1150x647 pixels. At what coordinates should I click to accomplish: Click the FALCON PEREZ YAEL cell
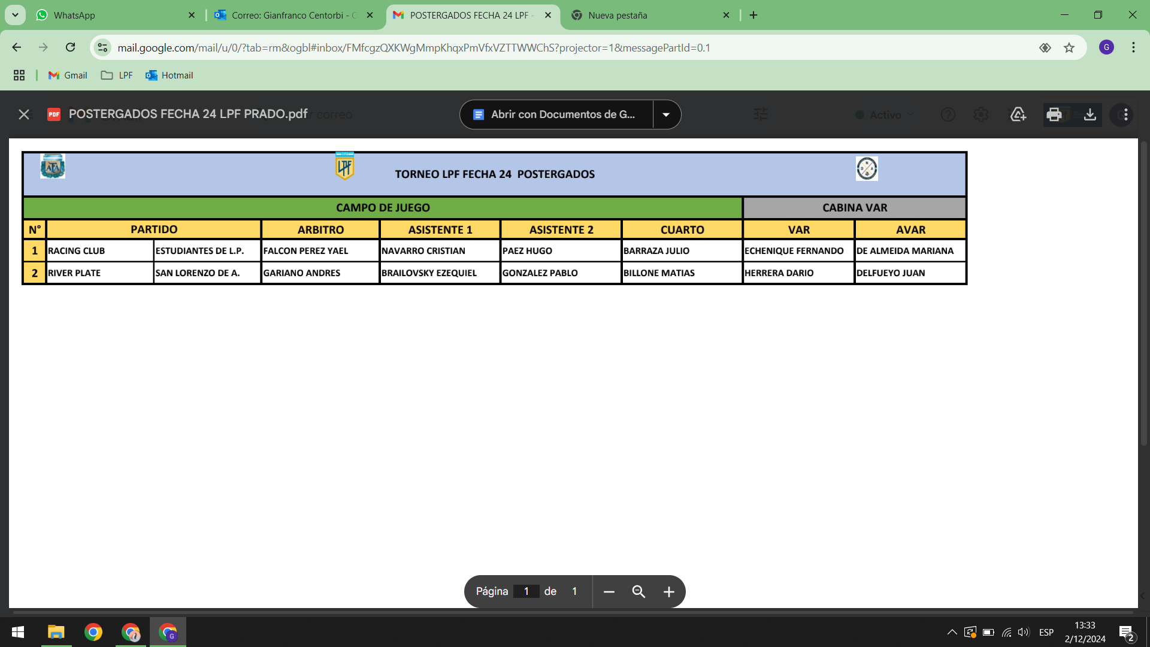pyautogui.click(x=320, y=250)
